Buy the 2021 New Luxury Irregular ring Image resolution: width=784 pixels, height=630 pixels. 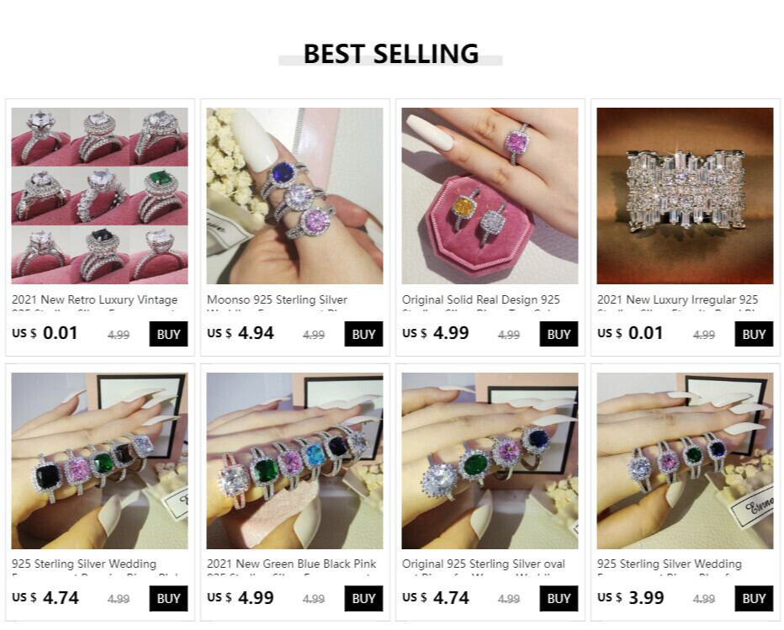click(754, 334)
